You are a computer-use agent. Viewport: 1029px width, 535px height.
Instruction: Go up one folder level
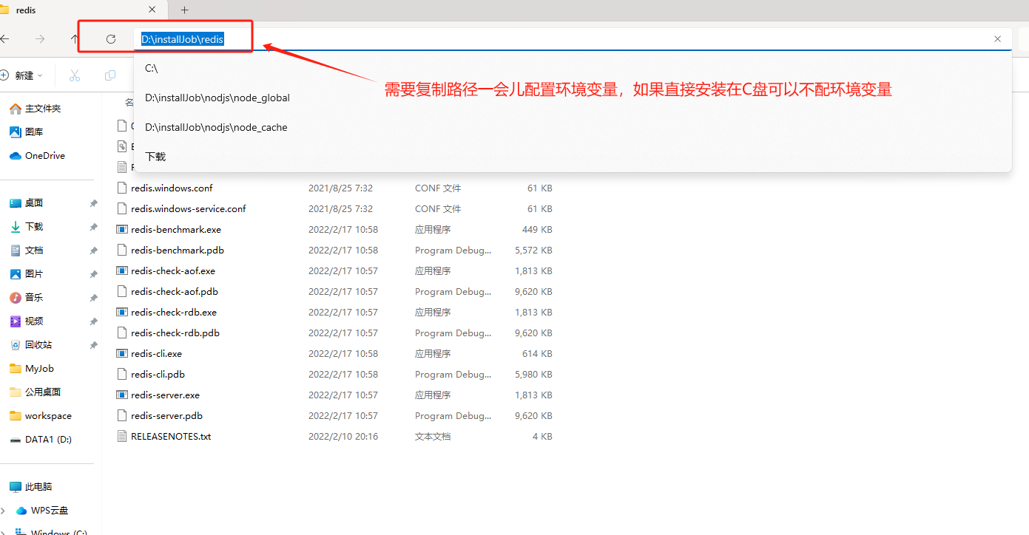click(75, 39)
